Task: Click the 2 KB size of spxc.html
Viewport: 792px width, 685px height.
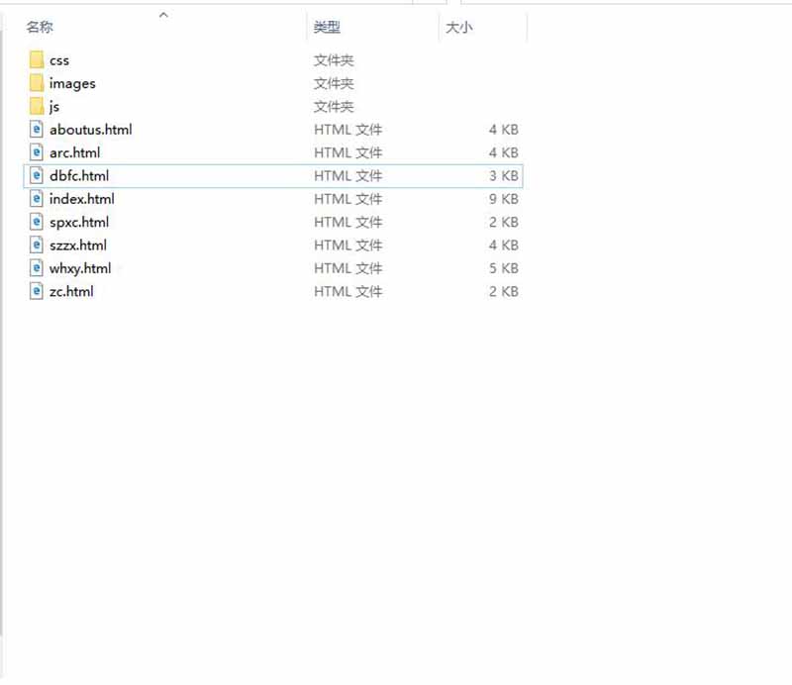Action: 504,223
